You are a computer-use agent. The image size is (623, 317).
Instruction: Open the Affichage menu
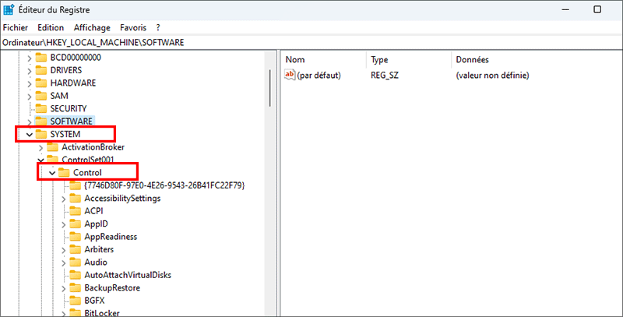coord(92,27)
